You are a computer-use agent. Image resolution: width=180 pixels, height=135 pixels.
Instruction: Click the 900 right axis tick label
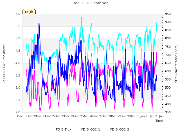pos(168,22)
